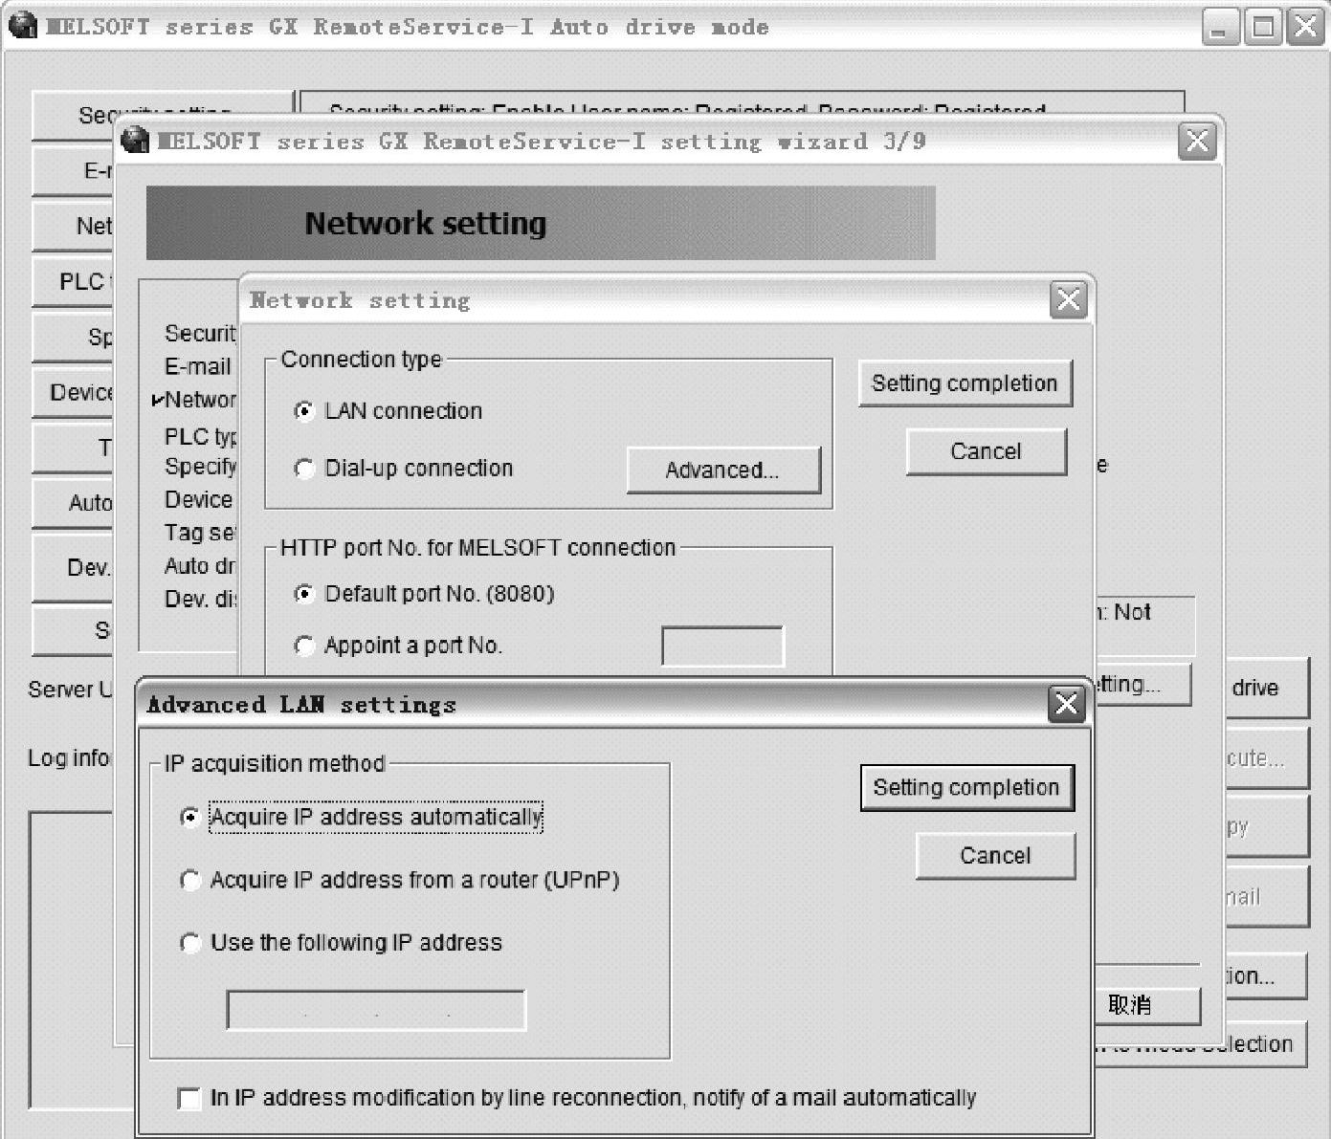Click Setting completion in Advanced LAN settings
Image resolution: width=1331 pixels, height=1139 pixels.
point(966,787)
